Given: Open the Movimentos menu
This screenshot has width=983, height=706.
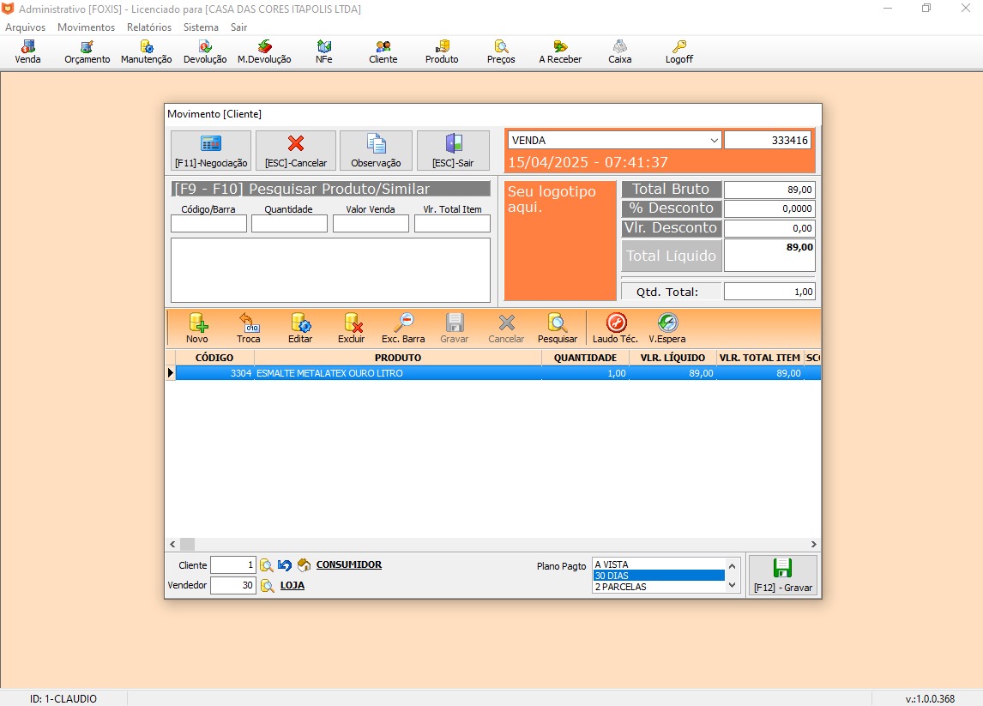Looking at the screenshot, I should click(x=86, y=27).
